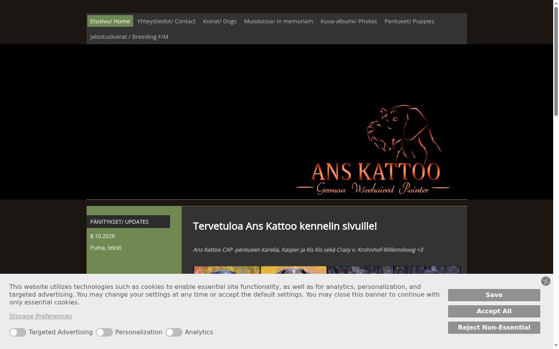Open Kuva-albumi/ Photos page

[349, 21]
